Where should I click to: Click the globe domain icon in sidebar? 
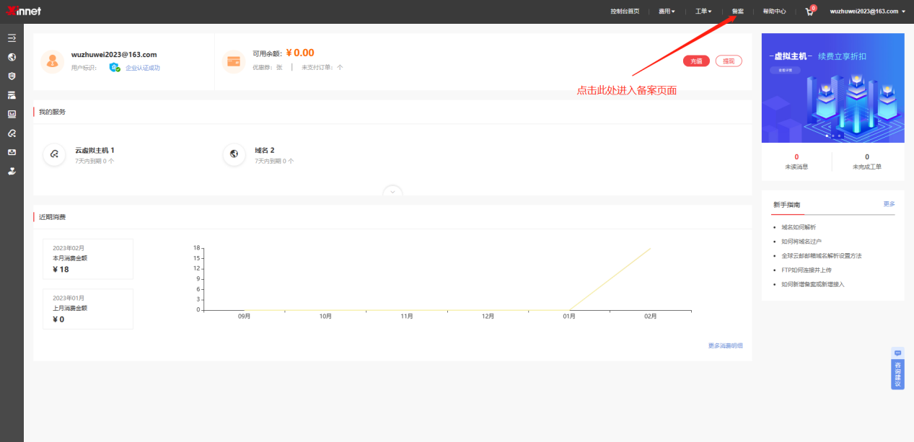pos(12,57)
